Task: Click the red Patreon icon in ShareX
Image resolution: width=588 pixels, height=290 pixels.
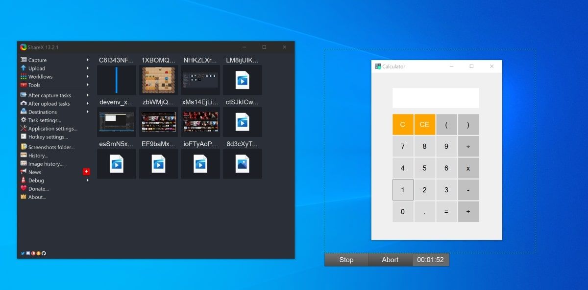Action: point(33,253)
